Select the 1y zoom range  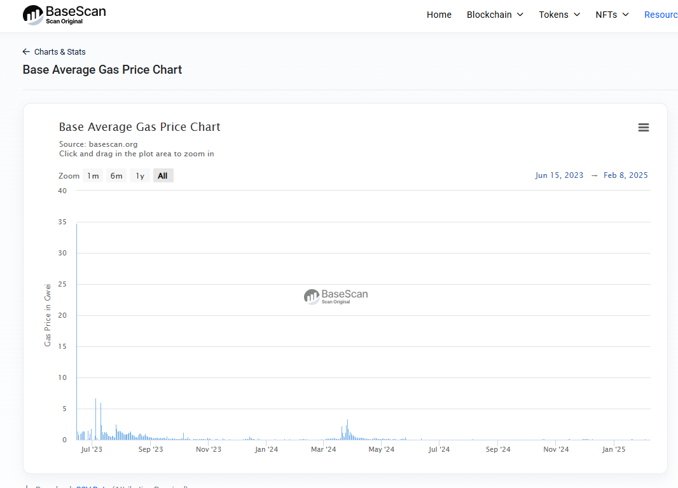click(140, 176)
